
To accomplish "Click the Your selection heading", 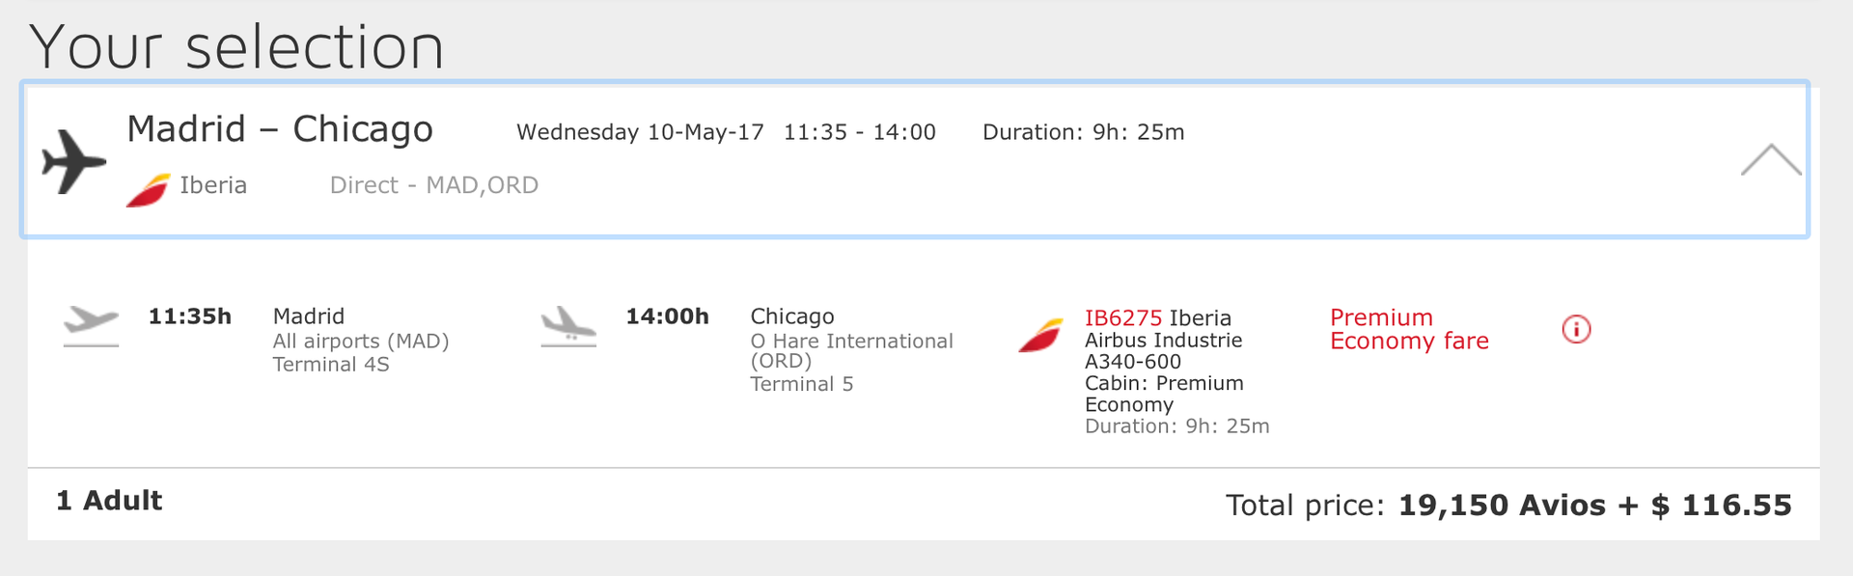I will [x=237, y=43].
